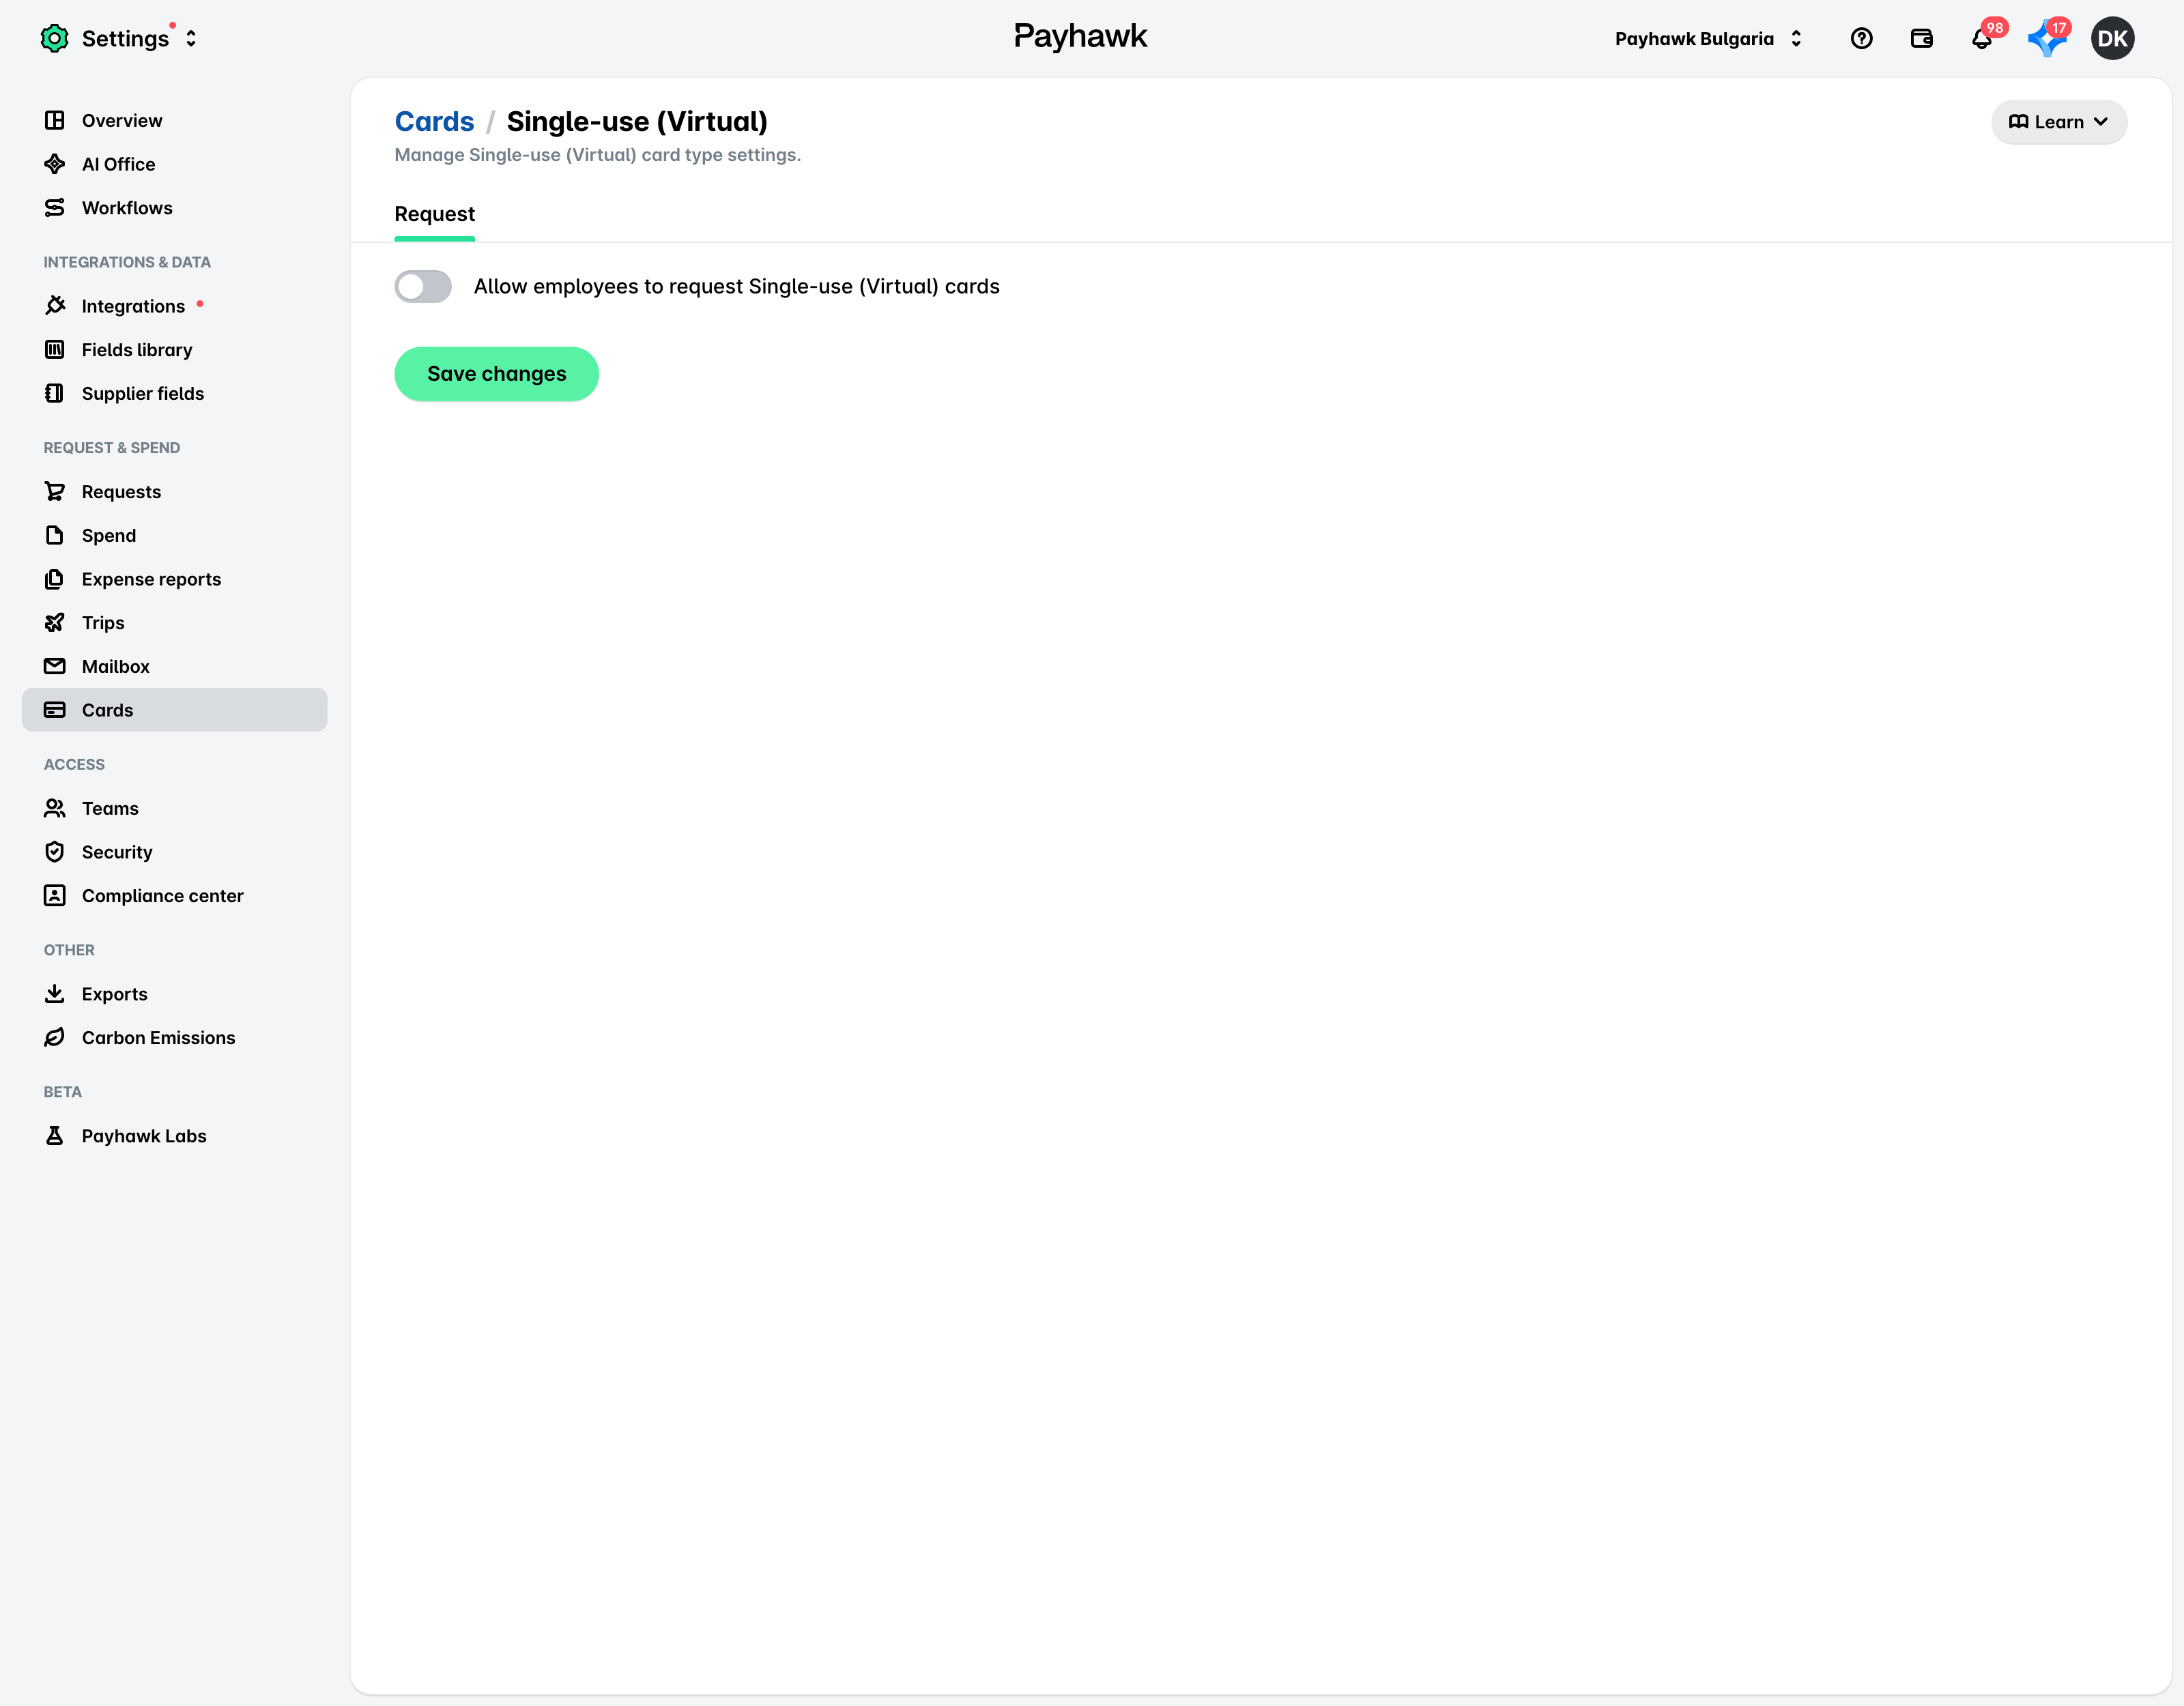The height and width of the screenshot is (1706, 2184).
Task: Enable employee Single-use card request toggle
Action: [x=423, y=286]
